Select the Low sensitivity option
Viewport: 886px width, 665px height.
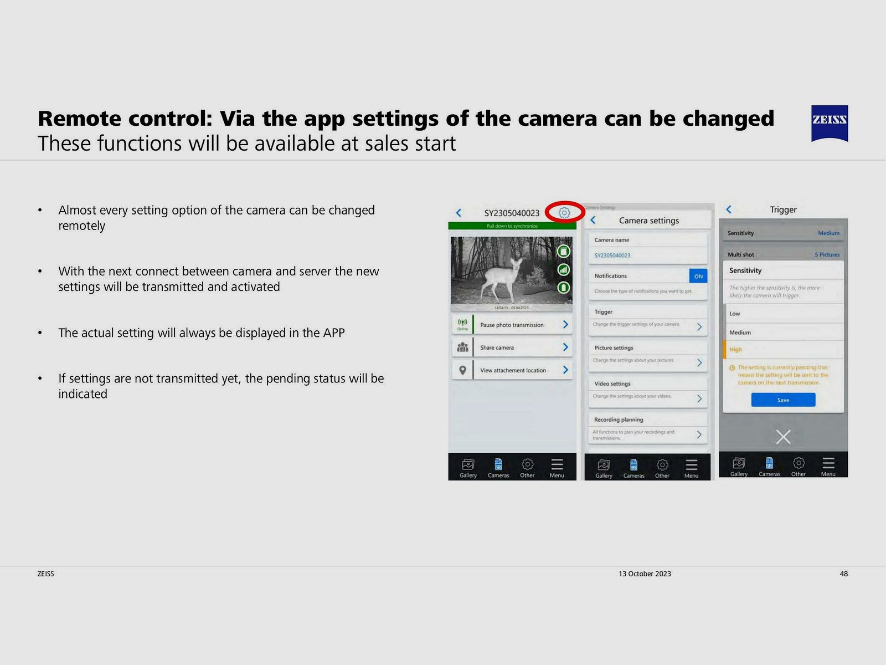pyautogui.click(x=784, y=314)
